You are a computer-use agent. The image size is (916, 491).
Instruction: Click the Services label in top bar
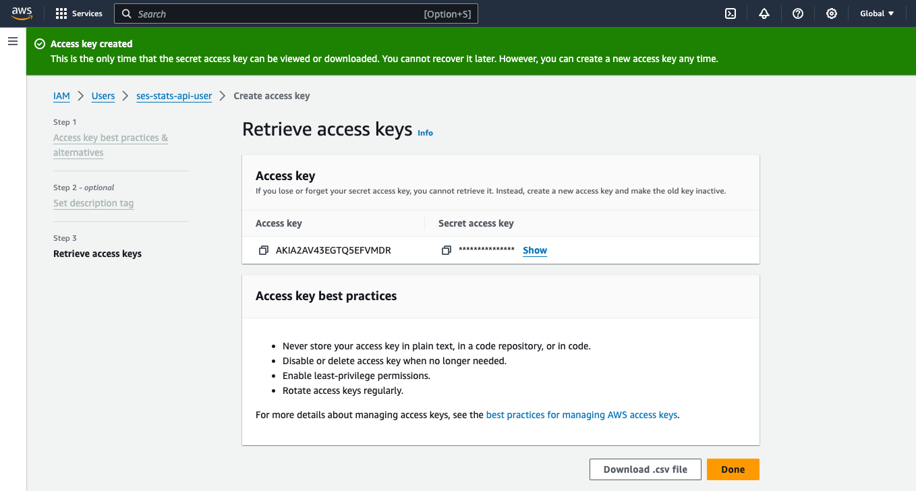coord(87,13)
